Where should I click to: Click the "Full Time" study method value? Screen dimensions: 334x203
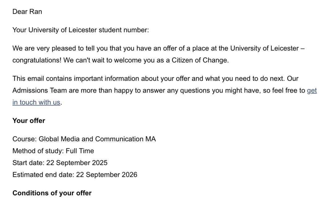80,151
